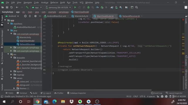Click the Windows Start button
Viewport: 188px width, 105px height.
coord(4,102)
